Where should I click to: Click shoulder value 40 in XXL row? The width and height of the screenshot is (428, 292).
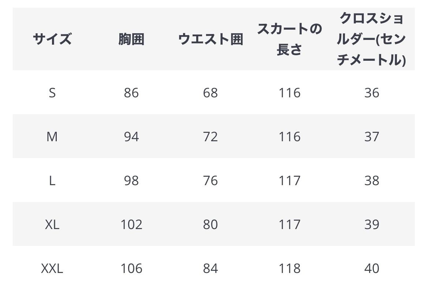click(x=372, y=268)
